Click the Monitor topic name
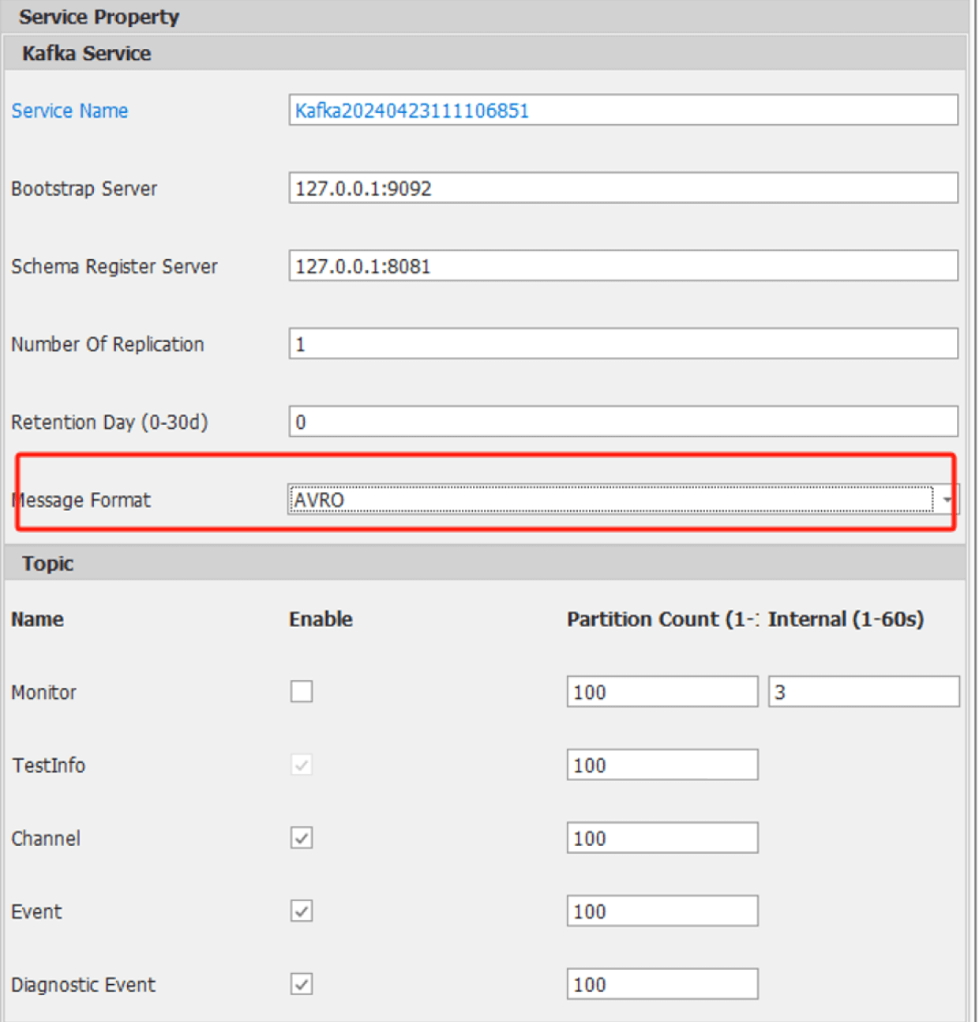Screen dimensions: 979x1022 (43, 693)
